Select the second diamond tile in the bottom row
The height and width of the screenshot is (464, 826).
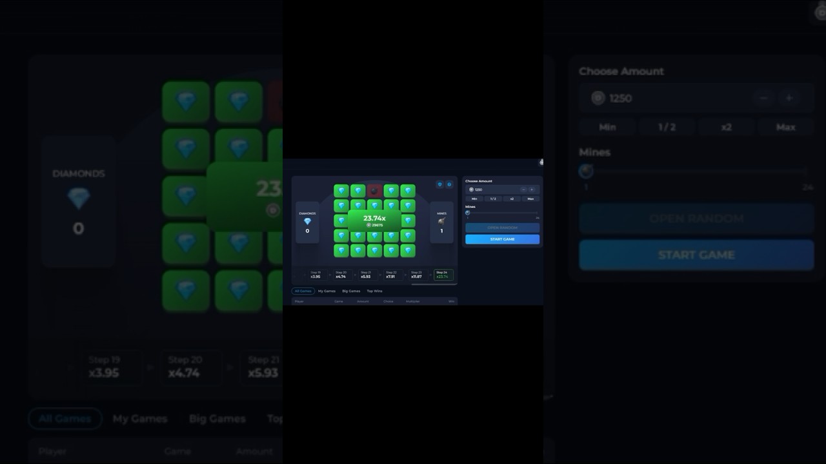[x=358, y=251]
